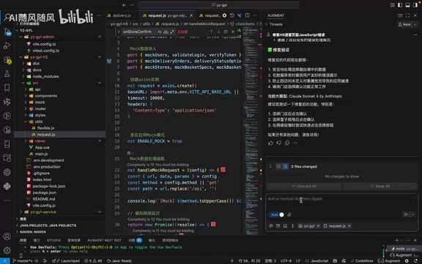The width and height of the screenshot is (422, 264).
Task: Expand the components folder
Action: click(26, 95)
